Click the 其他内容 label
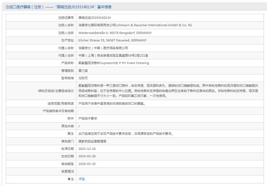This screenshot has width=267, height=186. (67, 126)
